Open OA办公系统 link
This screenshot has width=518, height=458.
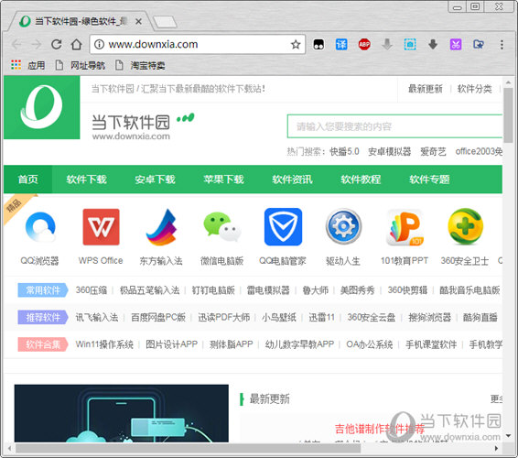[x=370, y=344]
